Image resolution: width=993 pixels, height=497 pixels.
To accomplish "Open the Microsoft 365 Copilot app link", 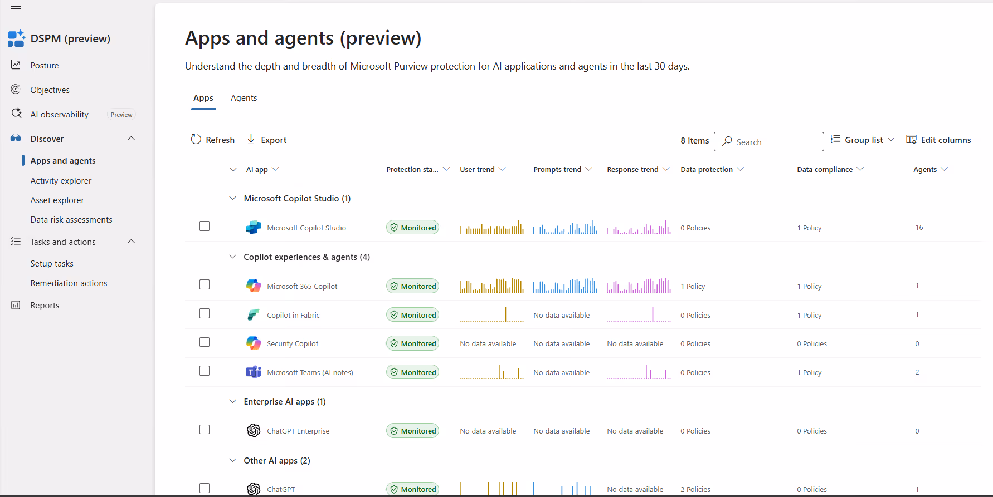I will coord(302,286).
